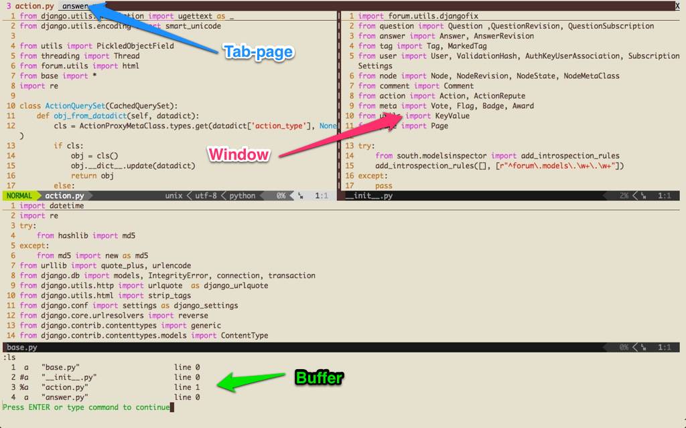Image resolution: width=686 pixels, height=428 pixels.
Task: Place cursor on "import ContentType" line in base.py
Action: point(143,336)
